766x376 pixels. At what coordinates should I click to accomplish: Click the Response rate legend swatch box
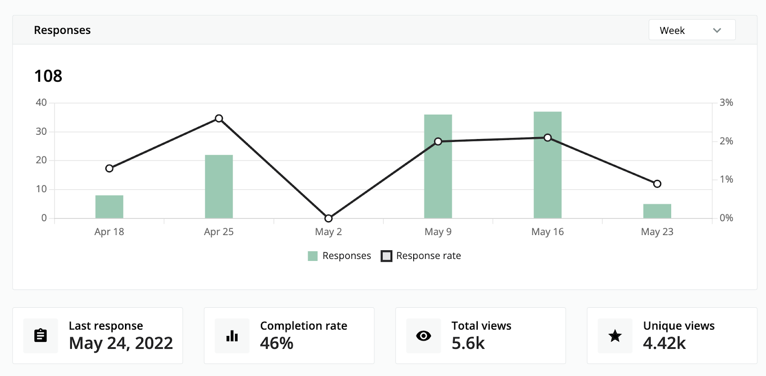click(x=386, y=256)
